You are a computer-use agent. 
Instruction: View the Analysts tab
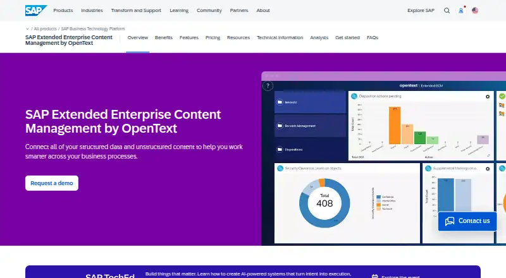pos(319,37)
